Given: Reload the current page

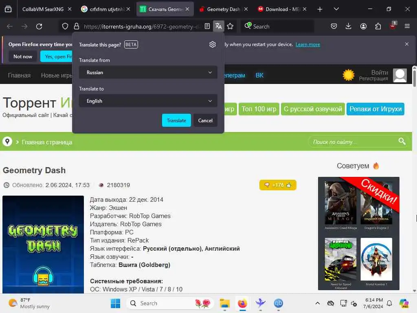Looking at the screenshot, I should 39,26.
